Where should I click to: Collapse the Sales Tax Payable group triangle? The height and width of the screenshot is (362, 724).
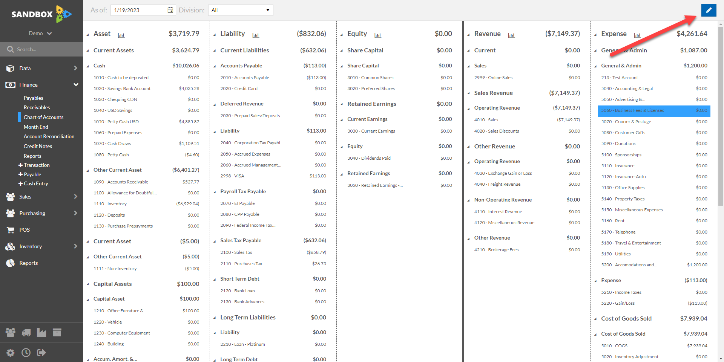[215, 241]
